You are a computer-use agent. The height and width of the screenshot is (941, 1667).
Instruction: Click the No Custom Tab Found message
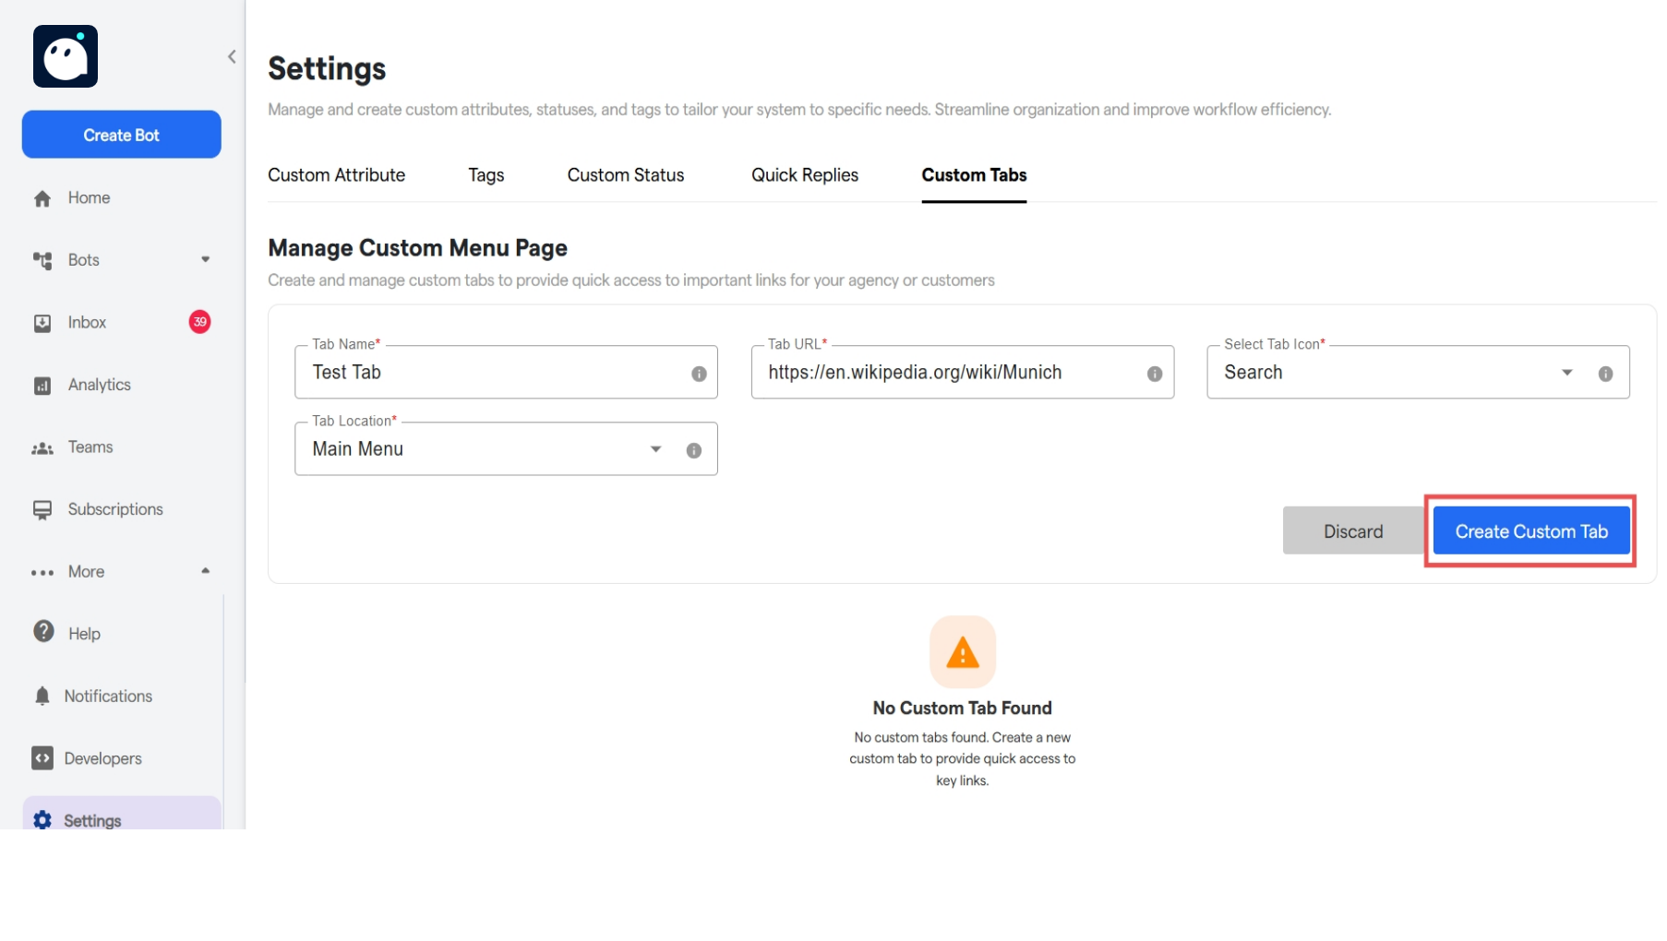click(x=963, y=709)
